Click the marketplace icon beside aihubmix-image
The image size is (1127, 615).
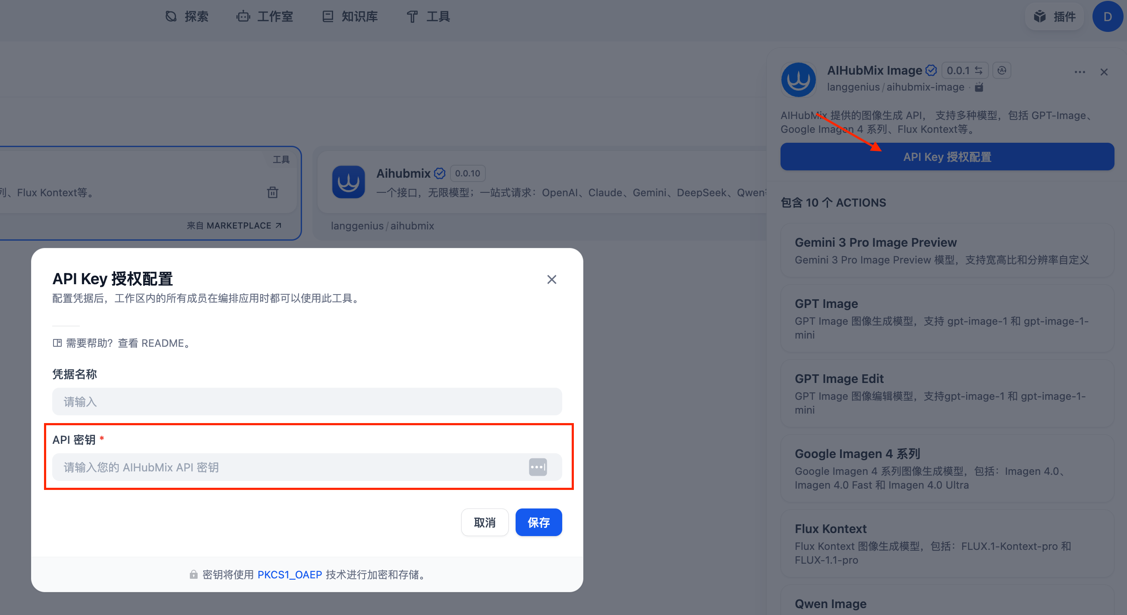[x=979, y=87]
